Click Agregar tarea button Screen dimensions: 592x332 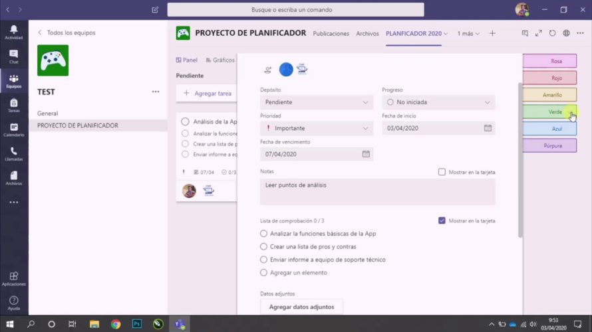coord(207,94)
